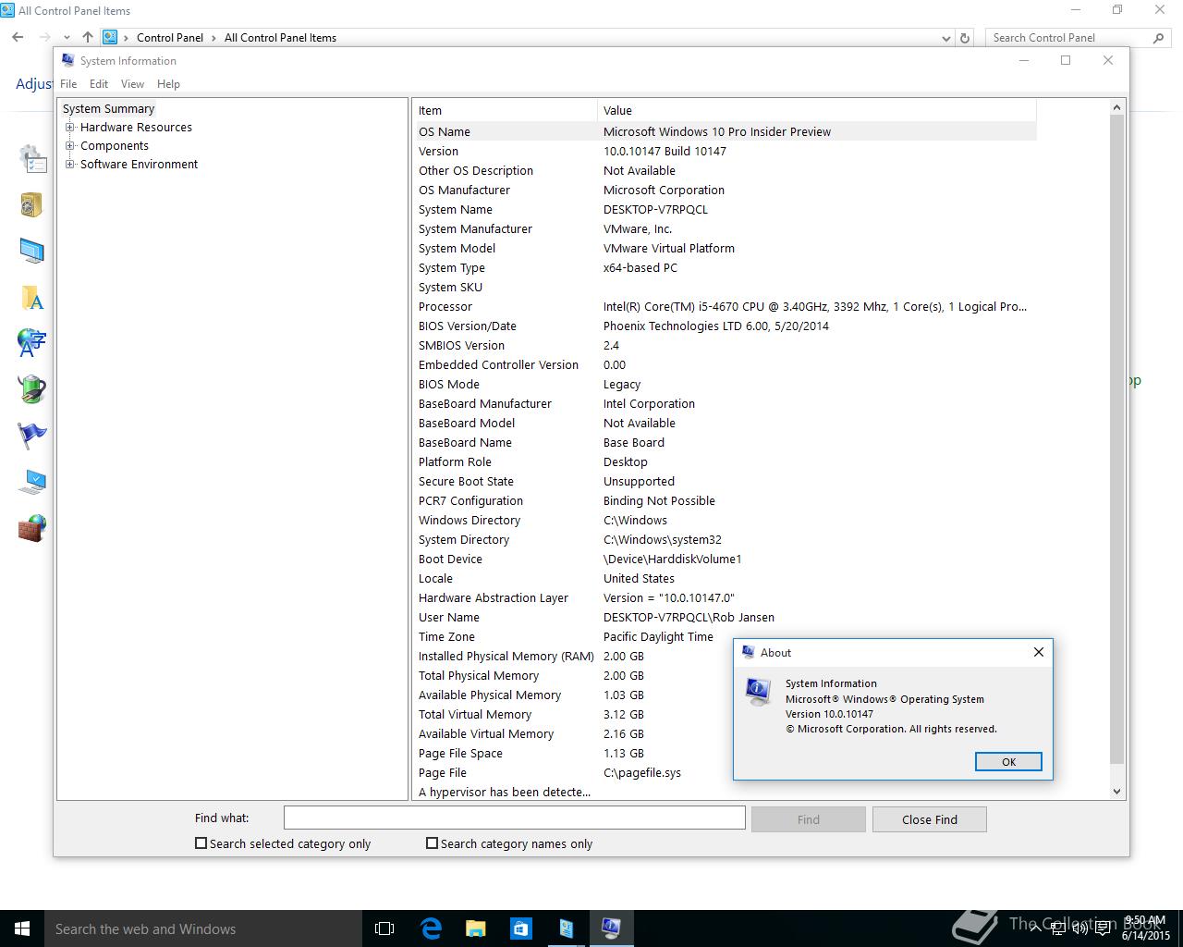Open the Store from the taskbar

click(520, 929)
